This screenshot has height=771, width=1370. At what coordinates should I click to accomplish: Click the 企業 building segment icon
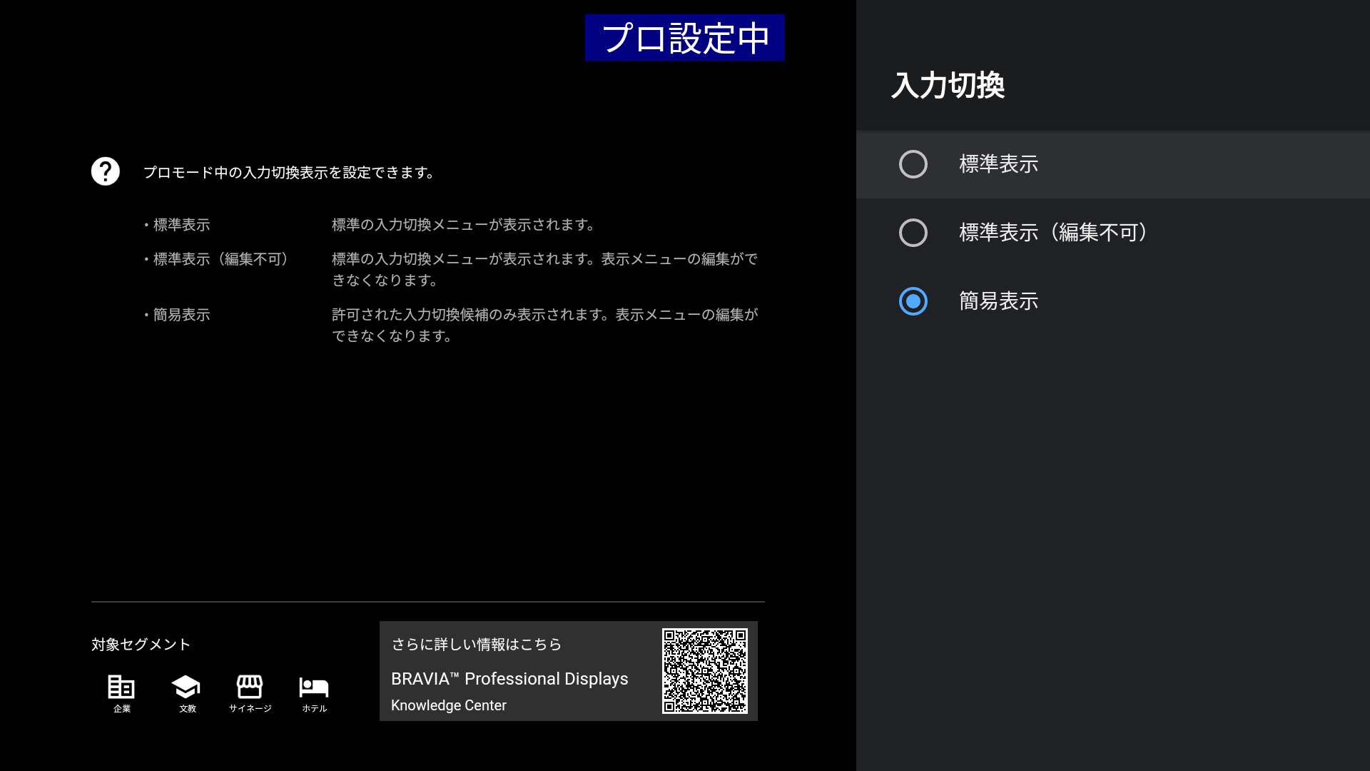(121, 687)
